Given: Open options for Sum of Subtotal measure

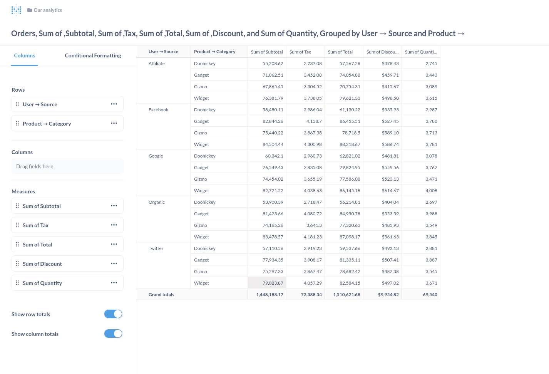Looking at the screenshot, I should (x=114, y=206).
